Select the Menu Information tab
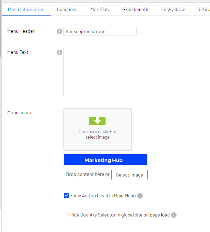Image resolution: width=210 pixels, height=232 pixels. point(26,9)
